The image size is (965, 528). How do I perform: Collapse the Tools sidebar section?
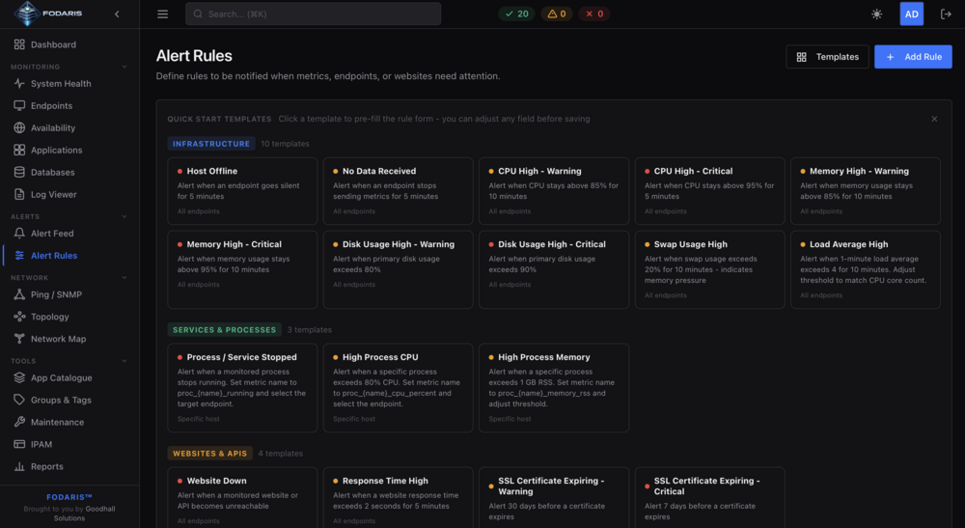[x=124, y=361]
